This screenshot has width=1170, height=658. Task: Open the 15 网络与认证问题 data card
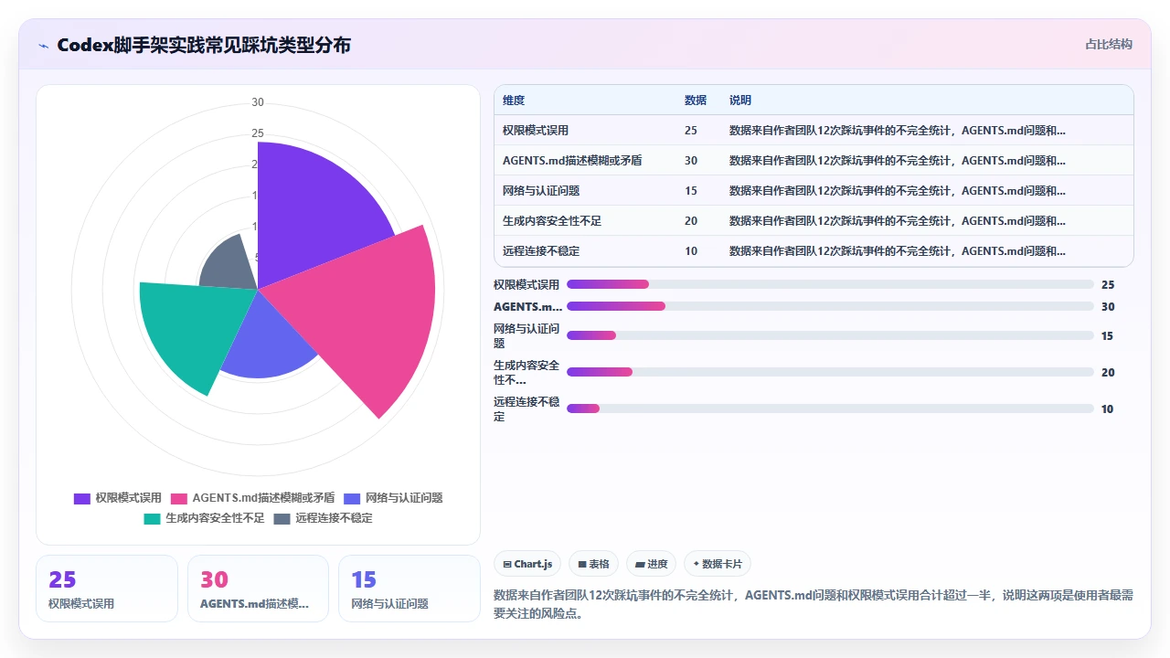tap(409, 589)
